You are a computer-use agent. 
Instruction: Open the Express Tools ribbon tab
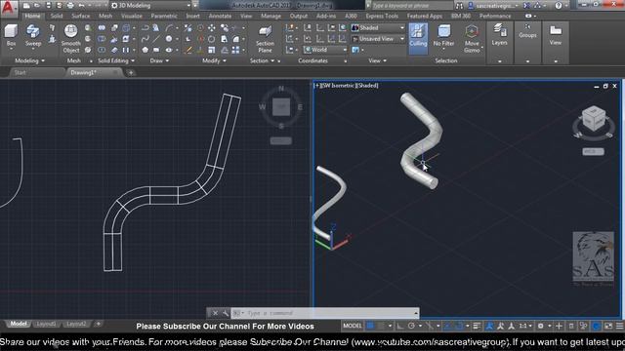click(382, 16)
